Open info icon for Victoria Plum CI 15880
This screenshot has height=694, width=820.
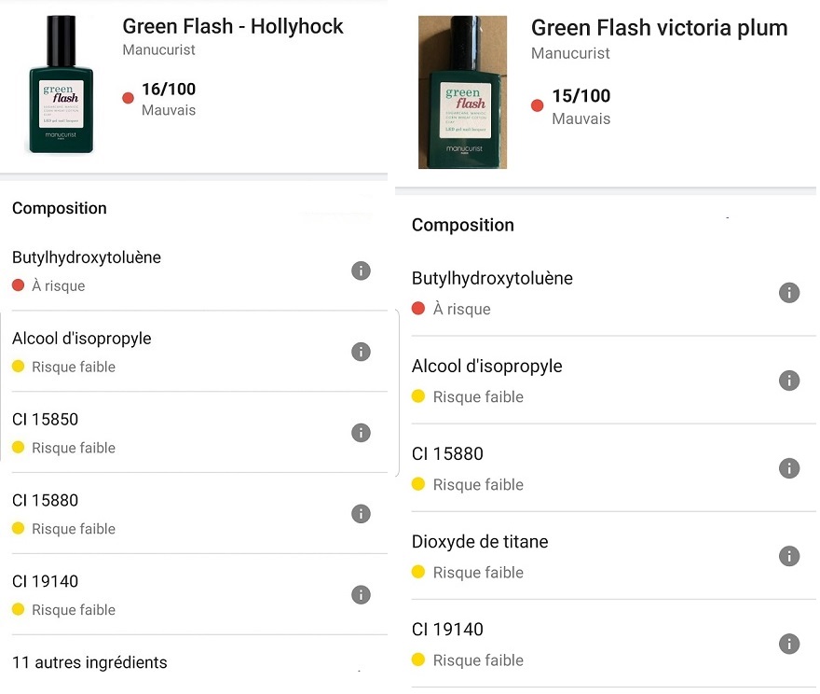click(x=789, y=468)
